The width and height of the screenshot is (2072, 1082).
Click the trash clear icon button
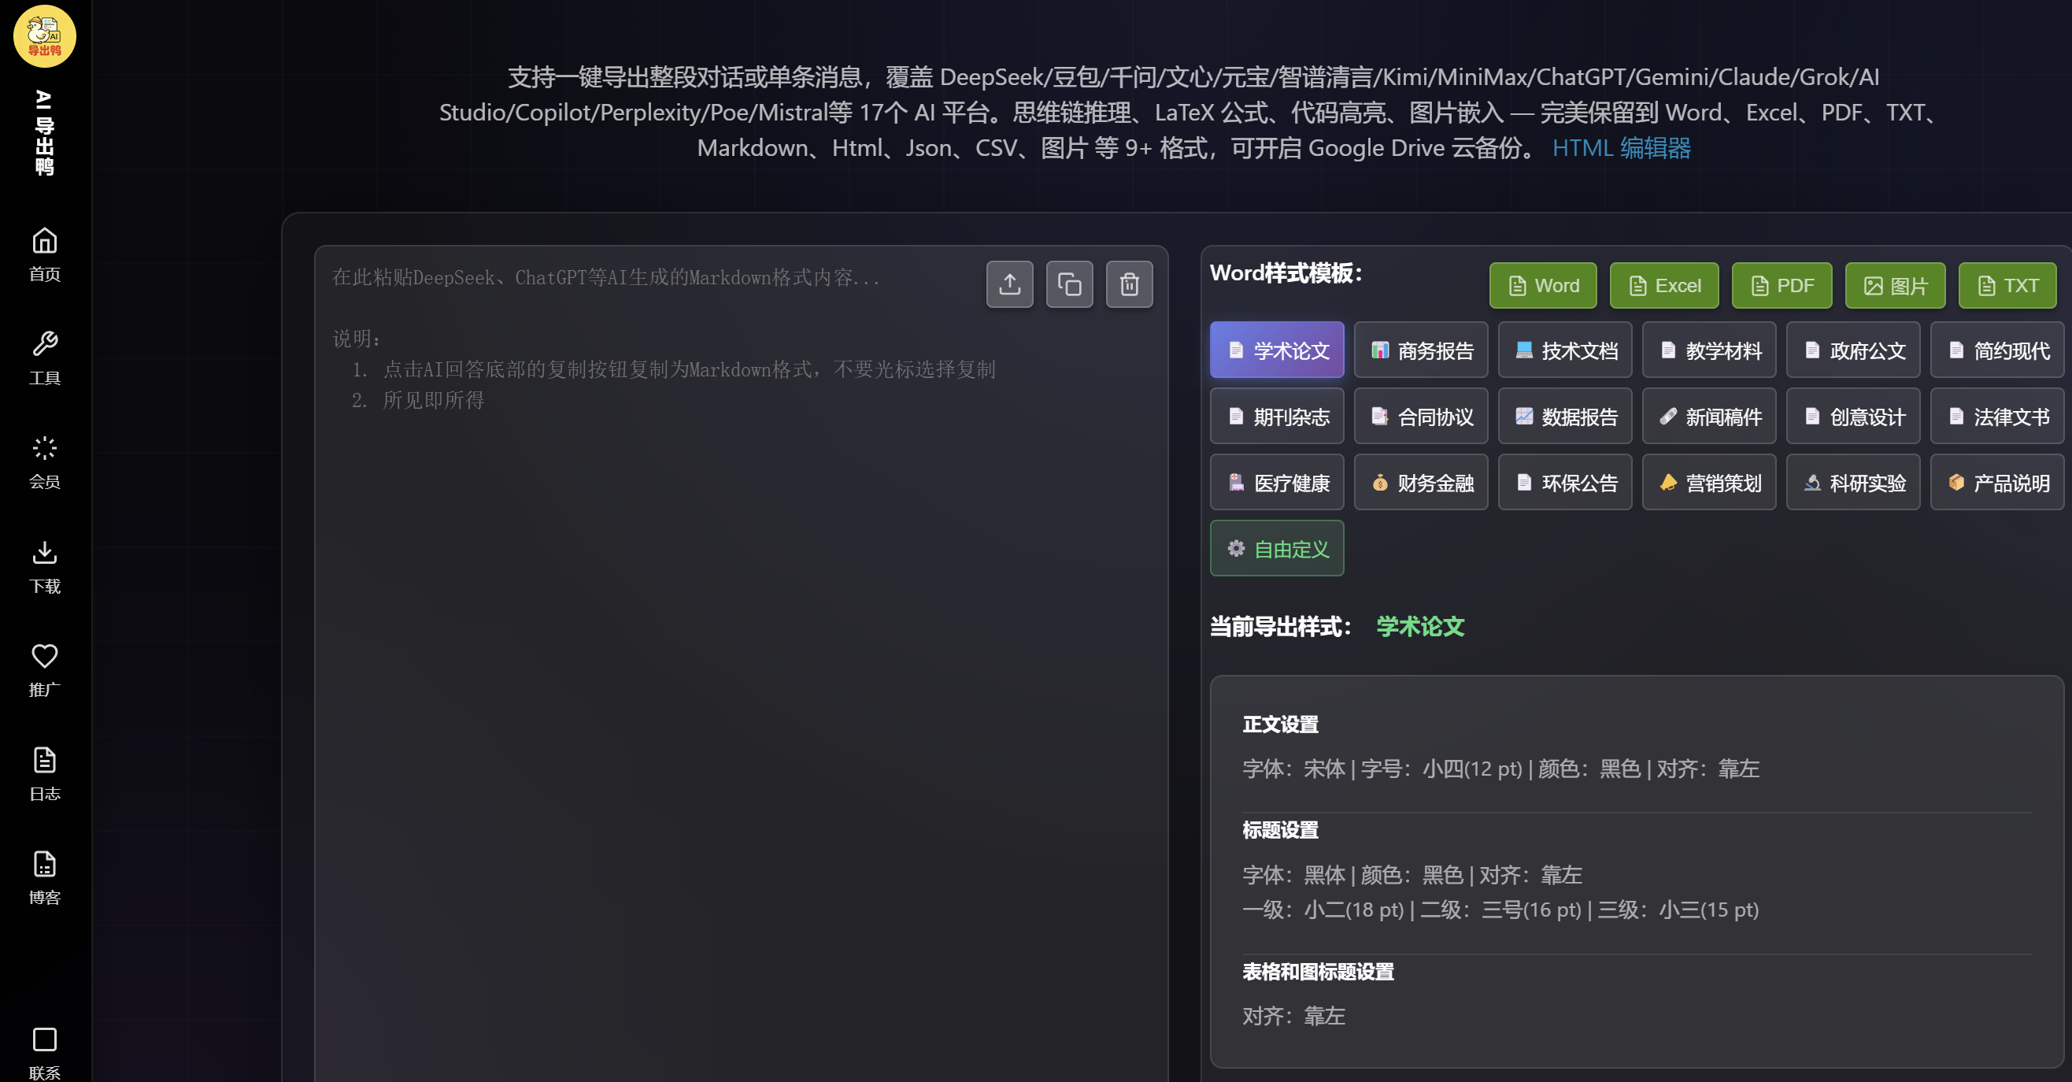point(1130,284)
